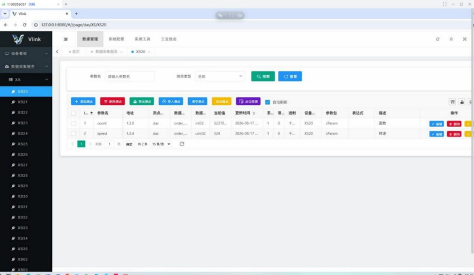
Task: Click green 导出测点 export button
Action: click(x=141, y=102)
